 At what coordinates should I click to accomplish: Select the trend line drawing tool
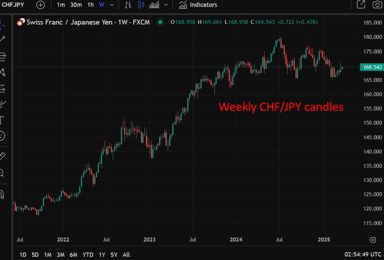click(x=2, y=39)
